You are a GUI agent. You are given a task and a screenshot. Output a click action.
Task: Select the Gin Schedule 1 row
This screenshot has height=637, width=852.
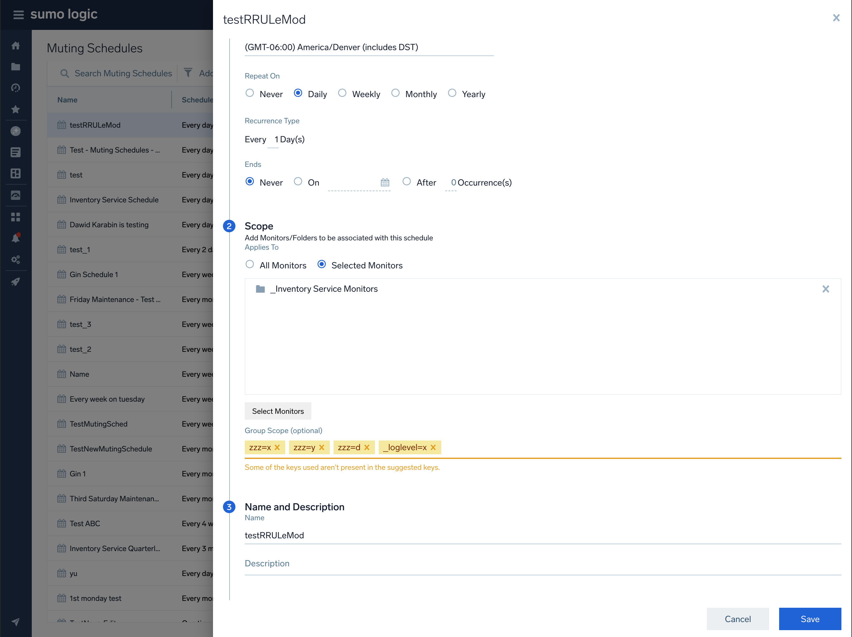click(x=94, y=274)
